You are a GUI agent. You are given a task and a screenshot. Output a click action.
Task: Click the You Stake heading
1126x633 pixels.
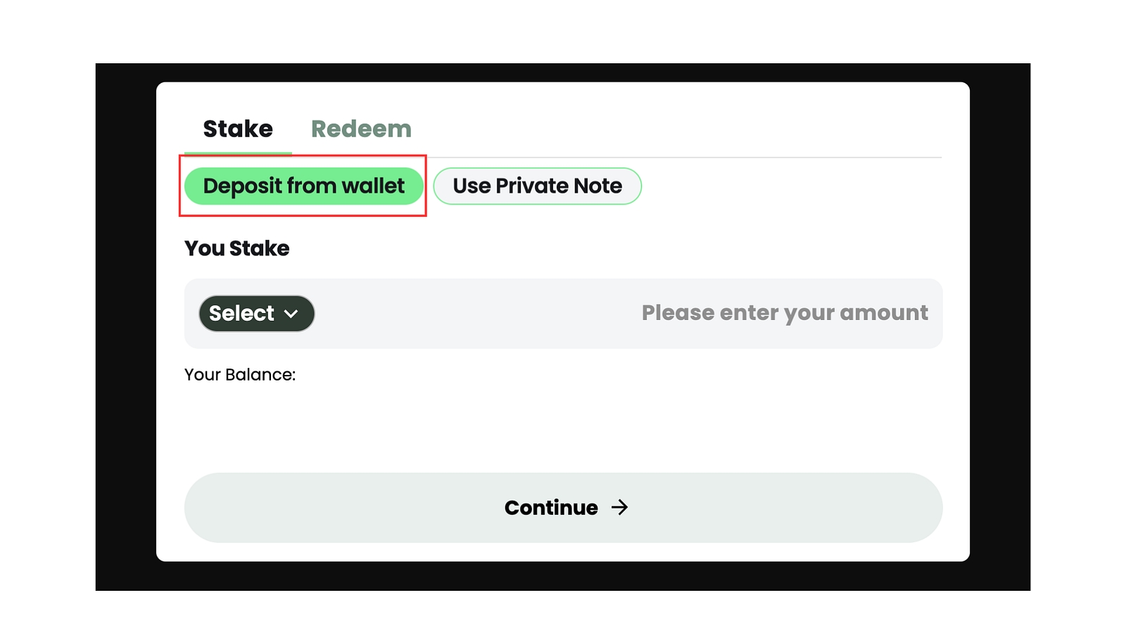click(x=236, y=248)
